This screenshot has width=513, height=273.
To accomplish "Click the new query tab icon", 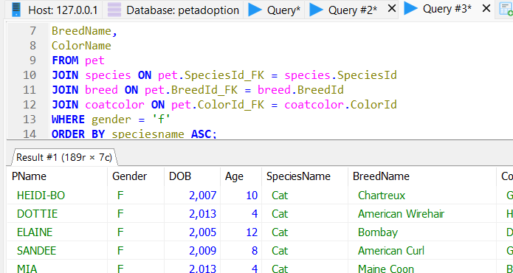I will 506,9.
